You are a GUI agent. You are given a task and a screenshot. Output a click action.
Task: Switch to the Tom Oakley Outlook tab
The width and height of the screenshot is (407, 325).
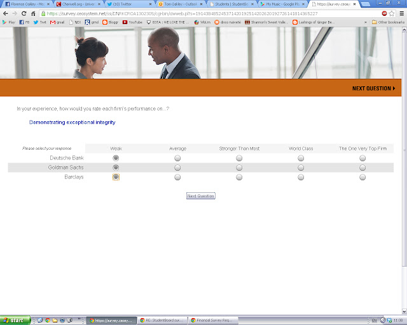pyautogui.click(x=181, y=4)
